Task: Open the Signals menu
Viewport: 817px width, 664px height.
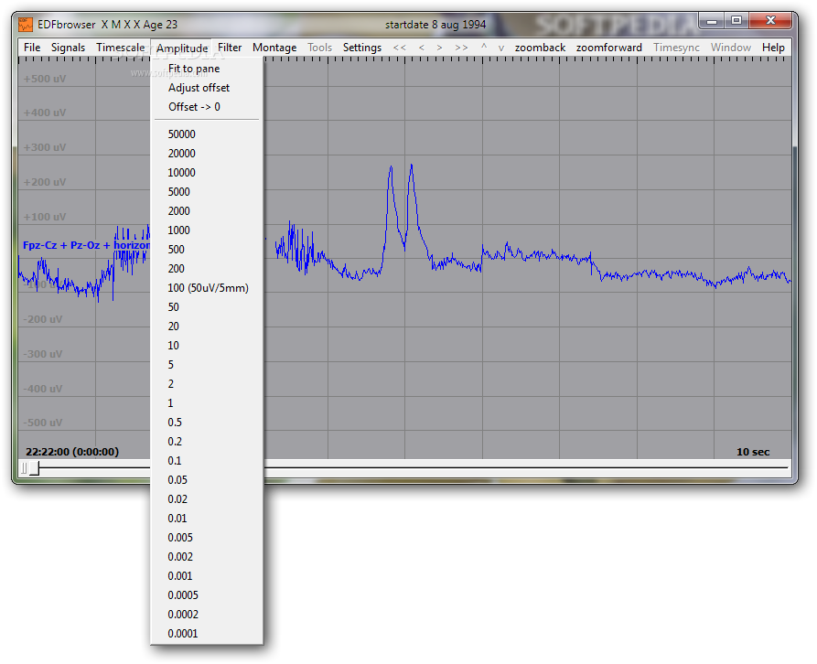Action: click(x=68, y=48)
